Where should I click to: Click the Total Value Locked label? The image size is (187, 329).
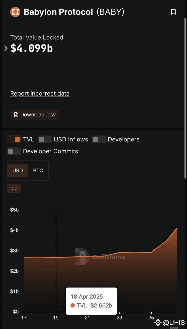37,38
